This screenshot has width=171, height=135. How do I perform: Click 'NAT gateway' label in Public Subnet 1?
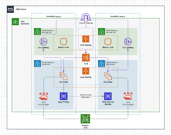[43, 48]
